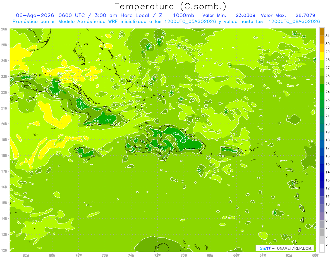Click the yellow legend swatch between 28 and 29
The height and width of the screenshot is (259, 335).
322,56
